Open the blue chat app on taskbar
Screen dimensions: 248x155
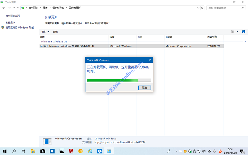(52, 151)
